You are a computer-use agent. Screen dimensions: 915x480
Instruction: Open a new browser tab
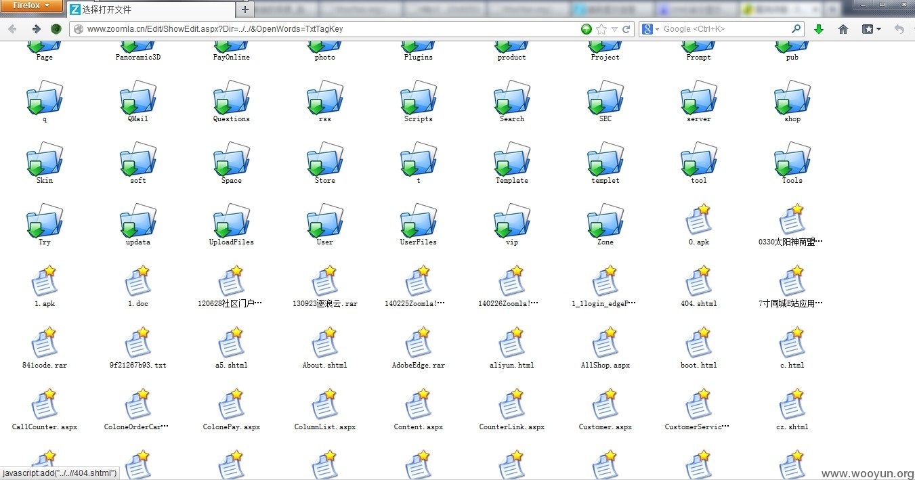244,9
